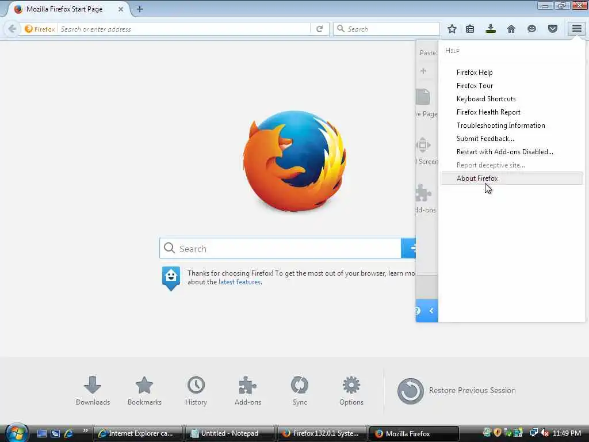Reload the current page
Image resolution: width=589 pixels, height=442 pixels.
(x=320, y=29)
